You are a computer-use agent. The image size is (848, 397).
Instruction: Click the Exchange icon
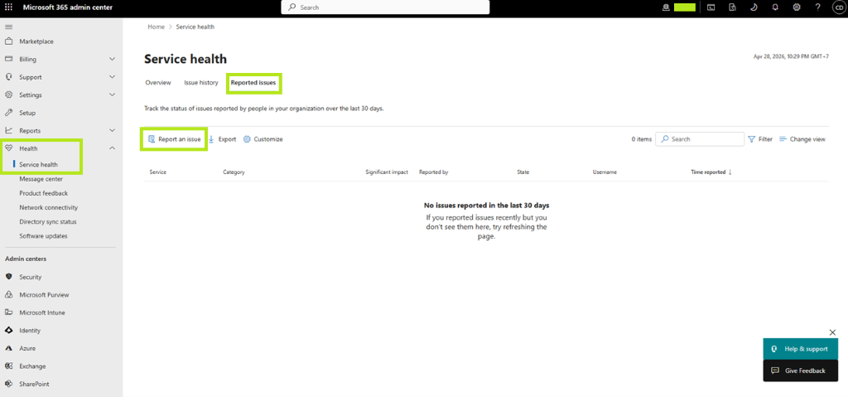tap(8, 366)
